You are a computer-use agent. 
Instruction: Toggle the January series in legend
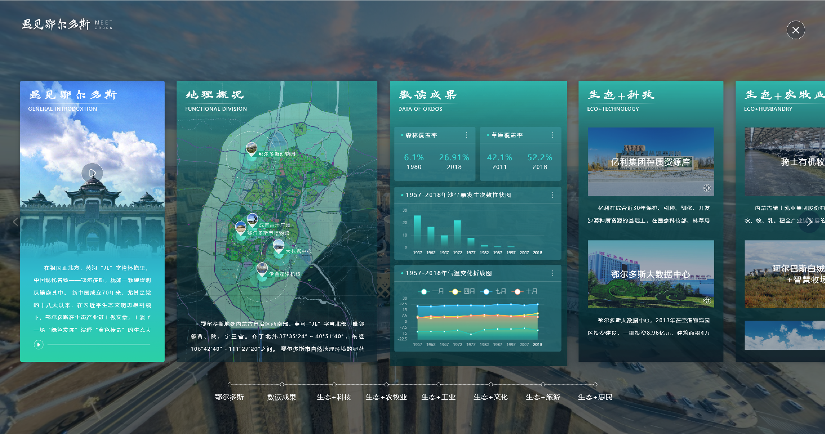(432, 291)
